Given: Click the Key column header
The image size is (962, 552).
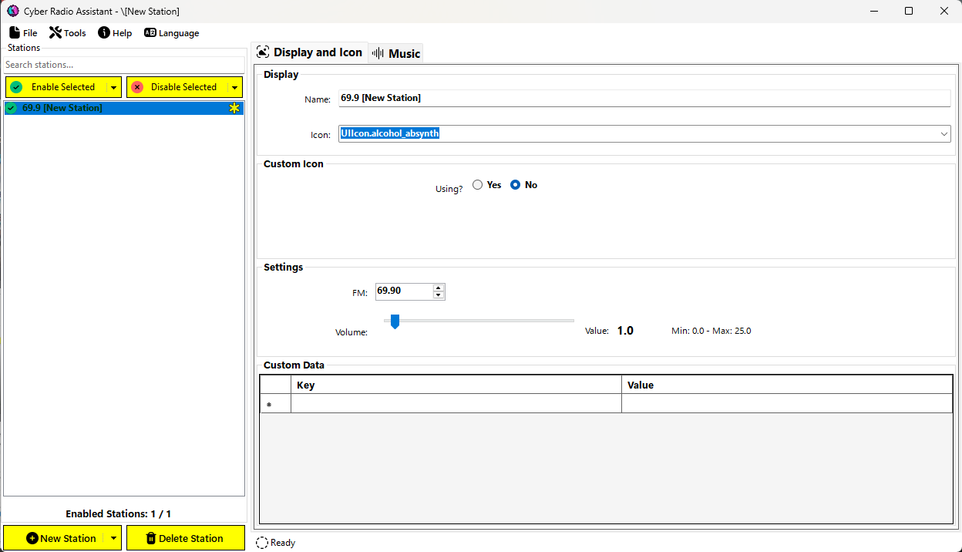Looking at the screenshot, I should 456,385.
